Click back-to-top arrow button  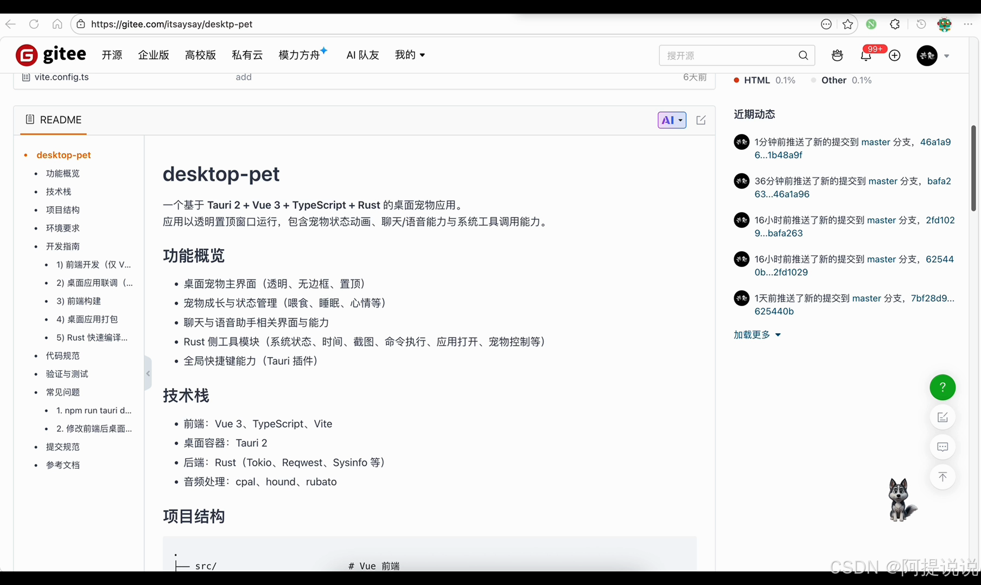point(942,477)
